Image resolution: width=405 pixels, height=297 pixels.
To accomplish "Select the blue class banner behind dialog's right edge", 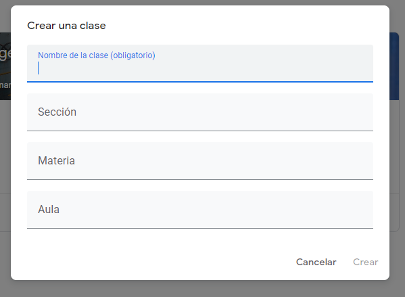I will [394, 66].
